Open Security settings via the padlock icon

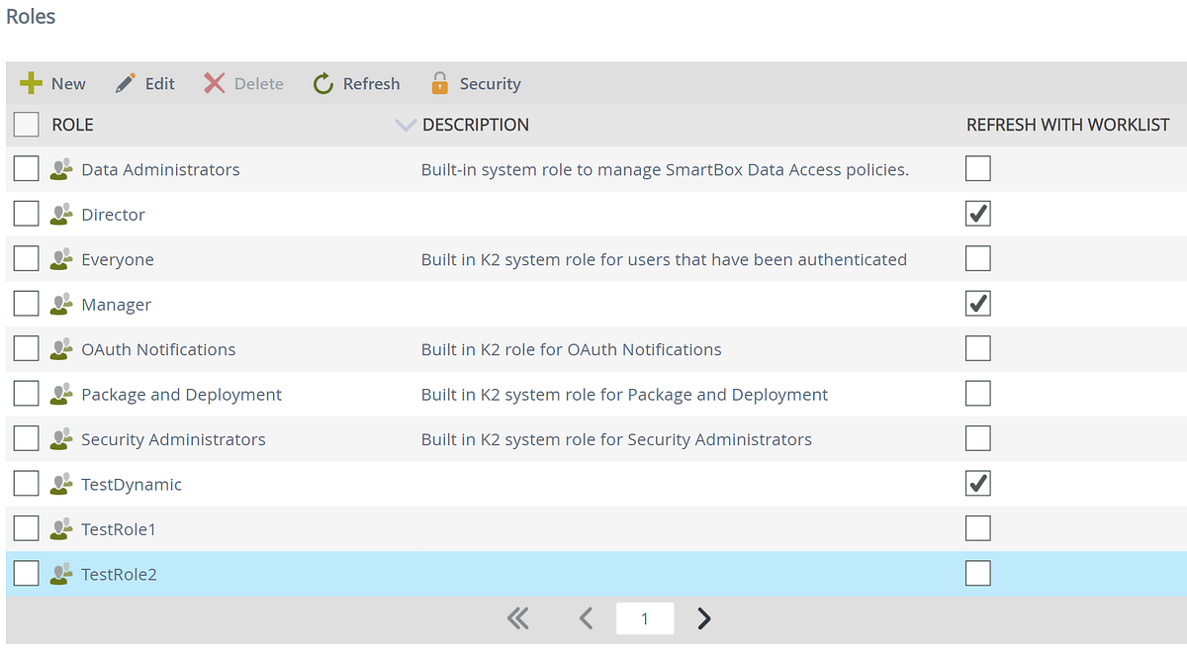(x=439, y=83)
